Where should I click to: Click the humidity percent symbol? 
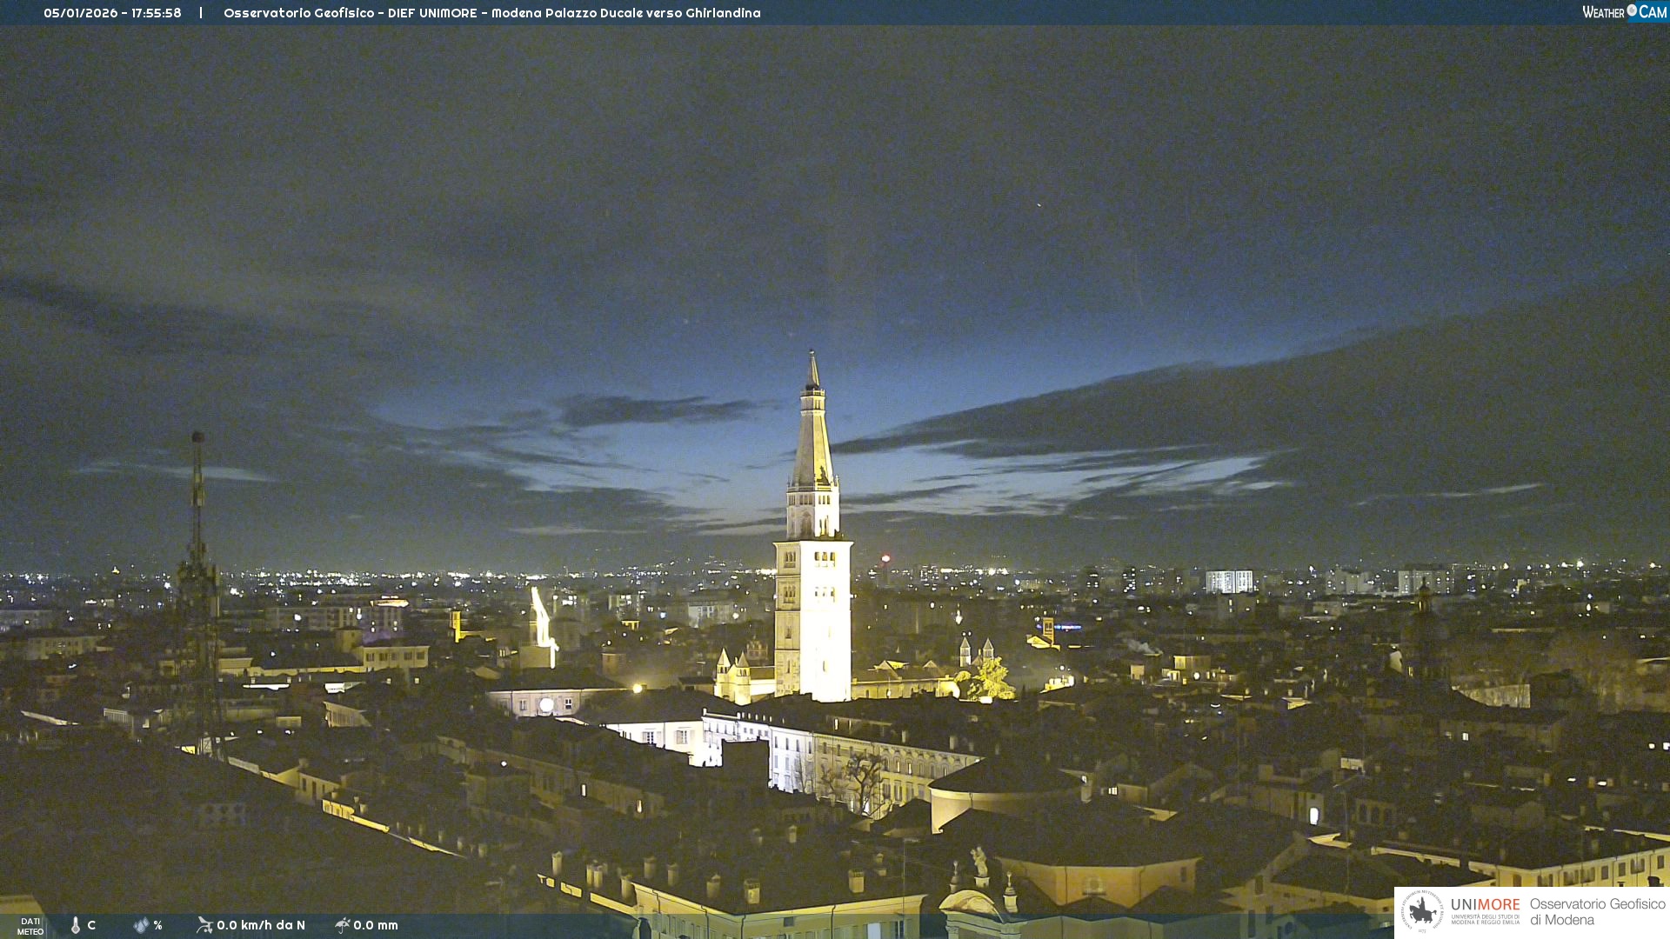click(157, 925)
